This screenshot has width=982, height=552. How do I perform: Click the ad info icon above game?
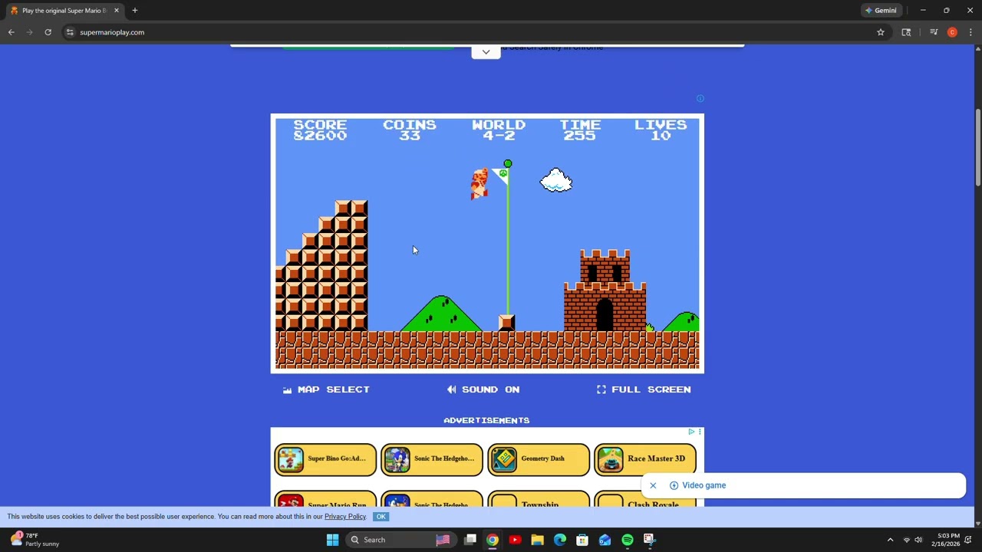coord(700,98)
